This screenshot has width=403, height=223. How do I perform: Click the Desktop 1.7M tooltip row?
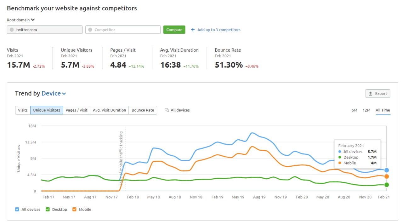click(357, 157)
